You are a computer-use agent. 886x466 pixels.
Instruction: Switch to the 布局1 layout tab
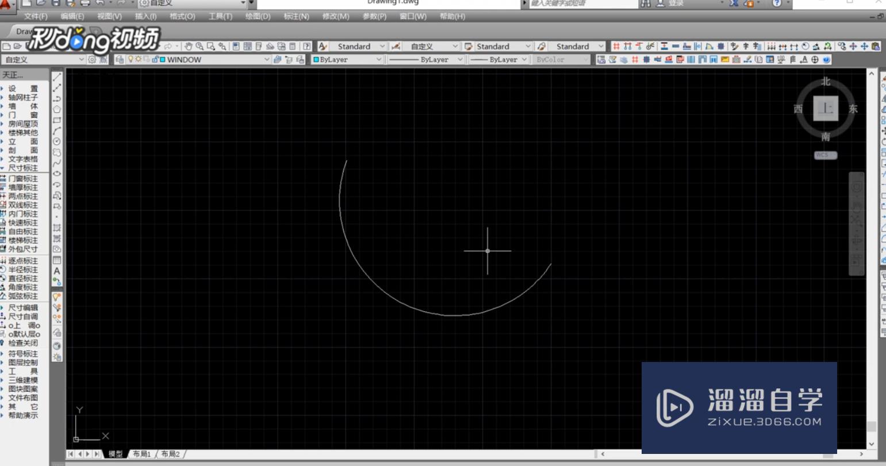pyautogui.click(x=141, y=454)
